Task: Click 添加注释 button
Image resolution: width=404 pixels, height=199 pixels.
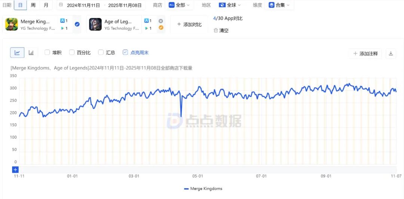Action: (x=365, y=53)
